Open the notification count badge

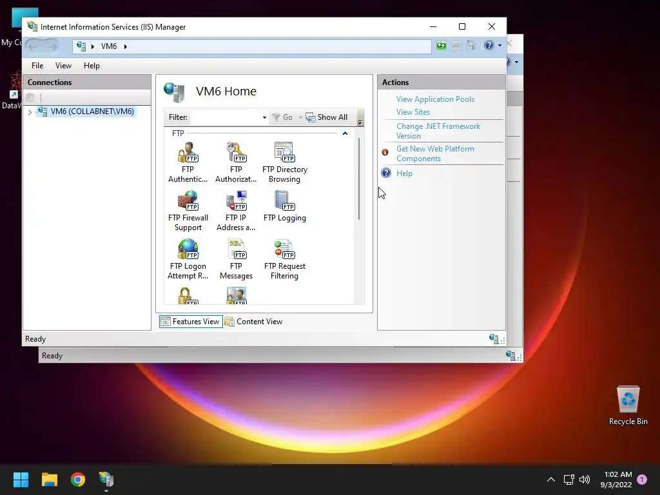coord(642,480)
